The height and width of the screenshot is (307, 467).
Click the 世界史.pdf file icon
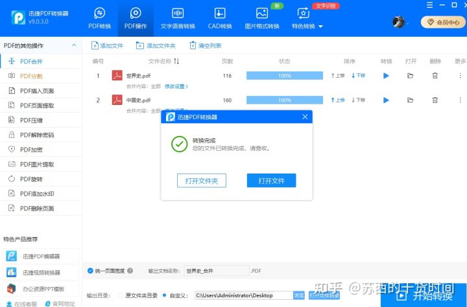tap(117, 75)
